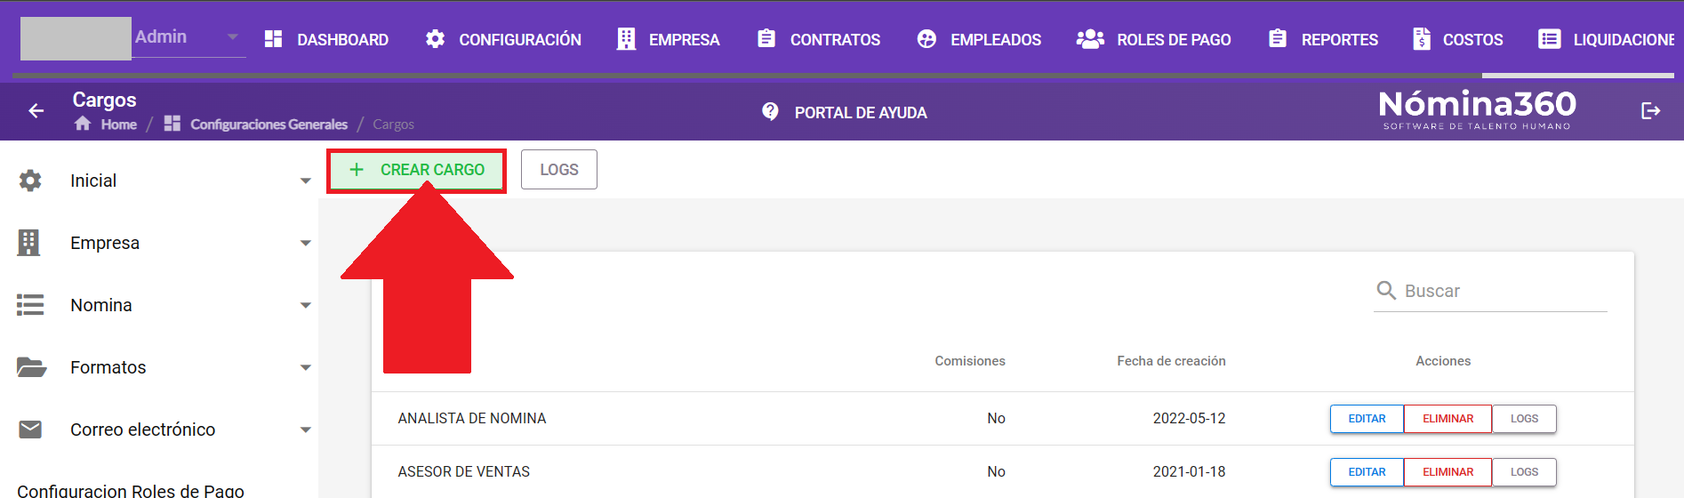Click the Formatos folder icon in sidebar

pyautogui.click(x=31, y=367)
